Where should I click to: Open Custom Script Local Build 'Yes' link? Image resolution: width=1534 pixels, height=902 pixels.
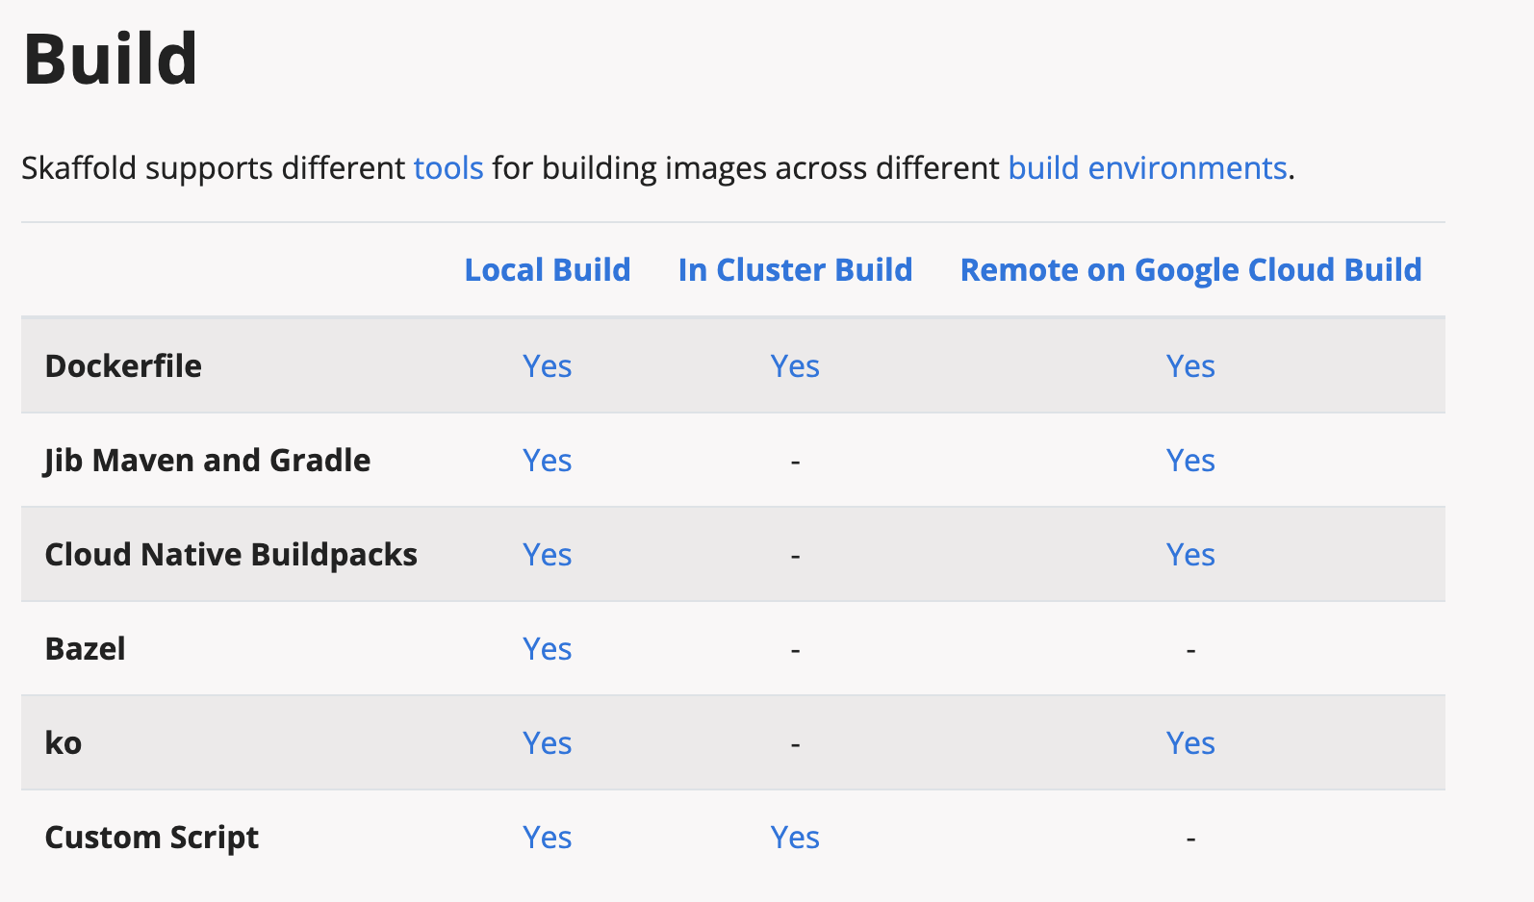coord(548,838)
